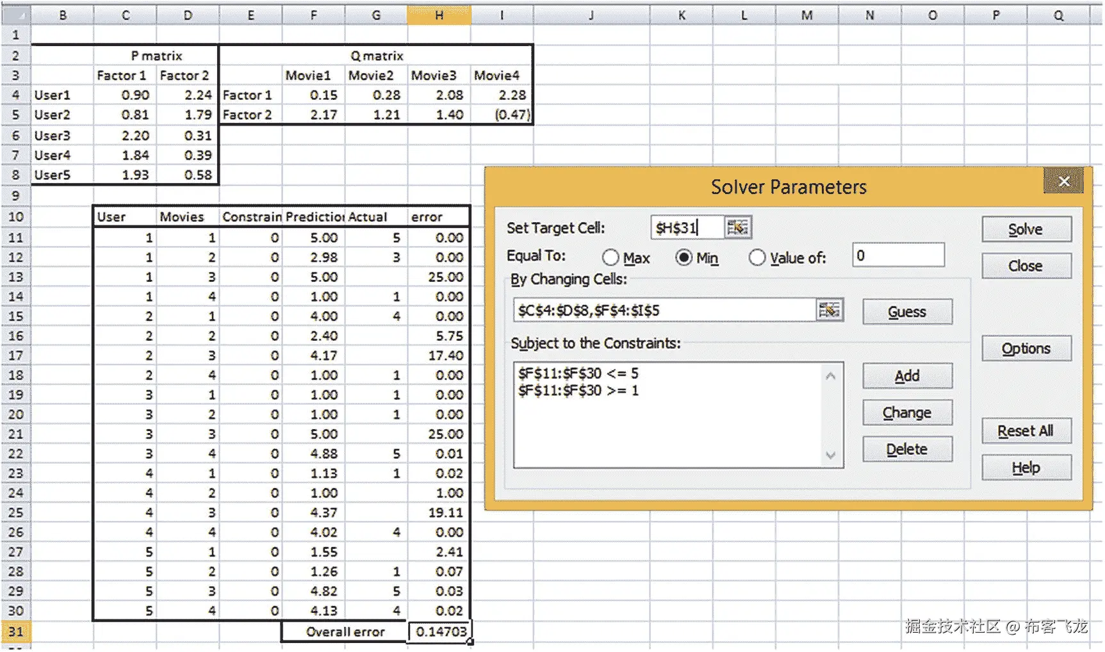Click User4 Factor 2 value 0.39
The height and width of the screenshot is (652, 1105).
click(x=188, y=155)
